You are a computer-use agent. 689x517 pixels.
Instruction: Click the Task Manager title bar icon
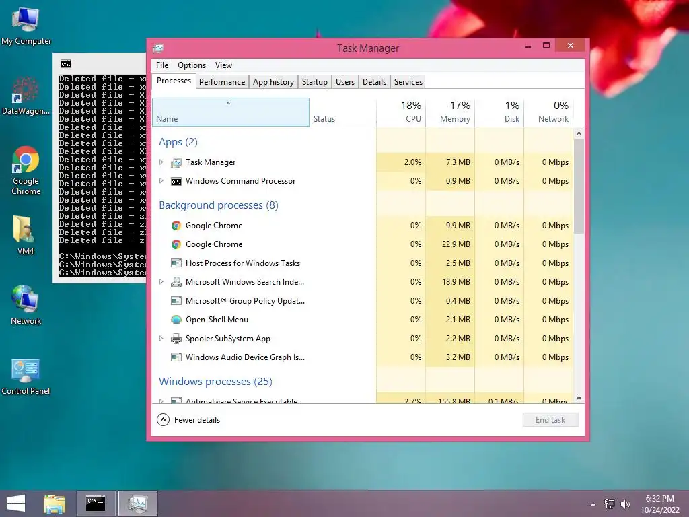[x=158, y=48]
